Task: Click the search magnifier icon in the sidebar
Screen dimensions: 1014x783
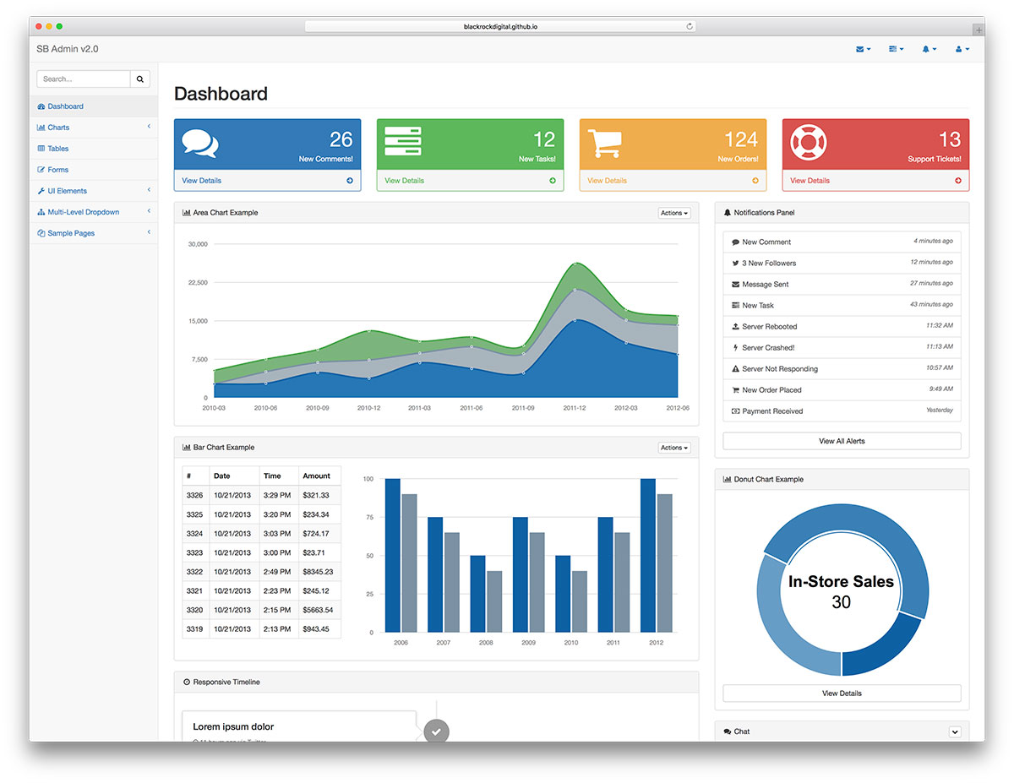Action: (139, 79)
